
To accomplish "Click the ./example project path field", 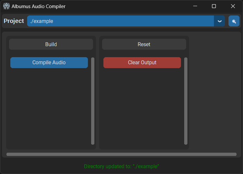I will (120, 21).
